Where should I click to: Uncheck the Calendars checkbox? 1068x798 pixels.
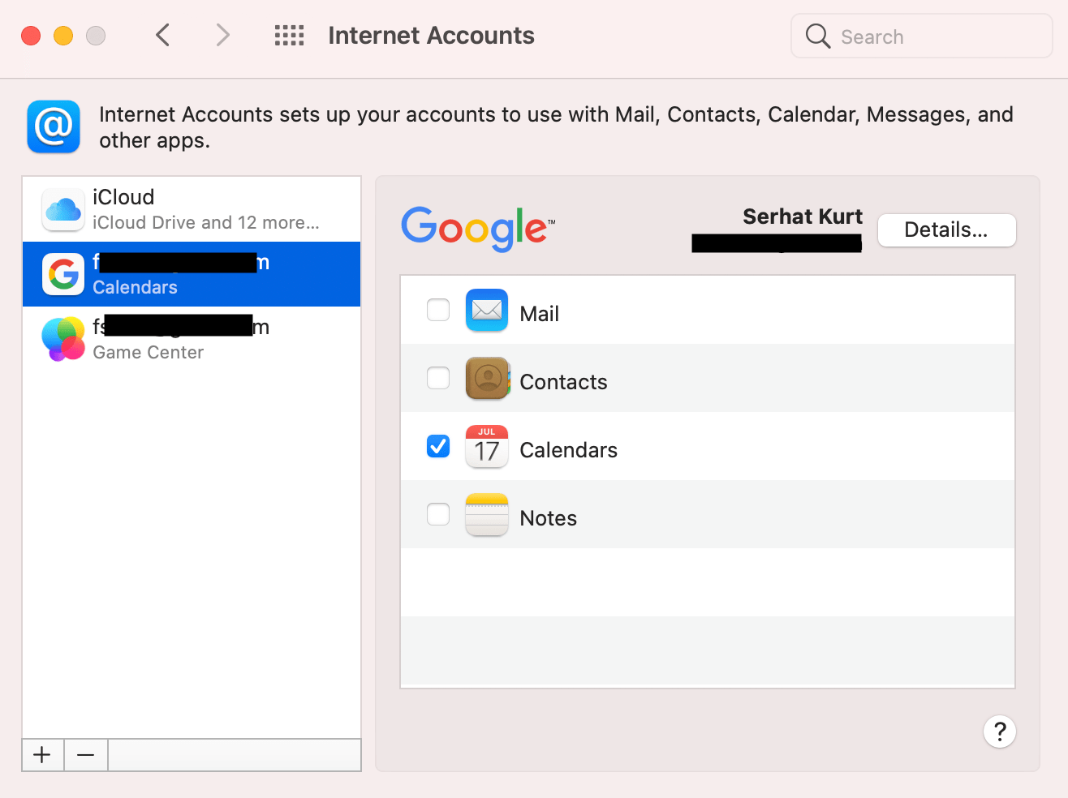(438, 446)
